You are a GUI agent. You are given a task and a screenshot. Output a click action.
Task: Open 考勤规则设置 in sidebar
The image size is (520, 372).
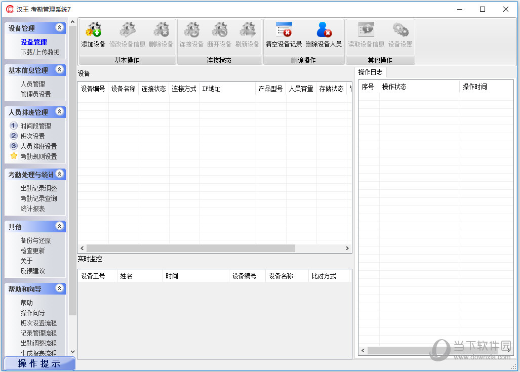[39, 156]
